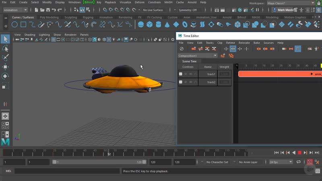Stop playback with the red stop button

tap(299, 153)
